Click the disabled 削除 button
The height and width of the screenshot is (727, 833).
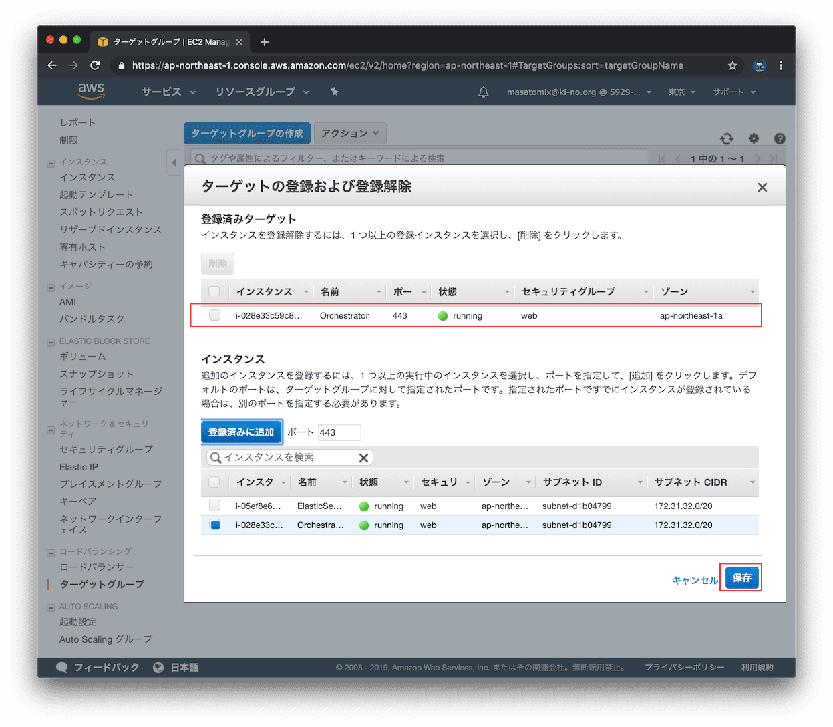point(218,263)
